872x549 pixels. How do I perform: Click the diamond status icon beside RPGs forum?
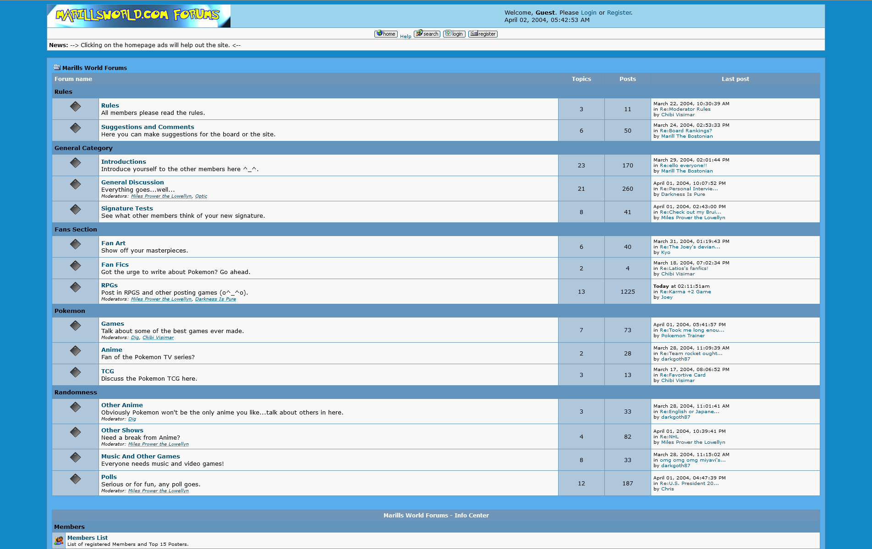76,287
